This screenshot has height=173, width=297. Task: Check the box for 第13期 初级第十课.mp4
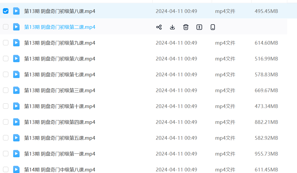click(x=6, y=106)
